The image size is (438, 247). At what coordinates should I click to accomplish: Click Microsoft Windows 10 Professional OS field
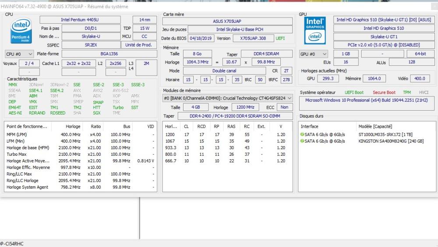click(x=367, y=103)
